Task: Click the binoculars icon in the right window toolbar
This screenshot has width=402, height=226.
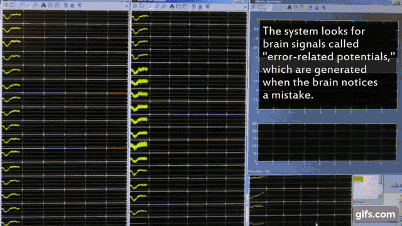Action: tap(290, 8)
